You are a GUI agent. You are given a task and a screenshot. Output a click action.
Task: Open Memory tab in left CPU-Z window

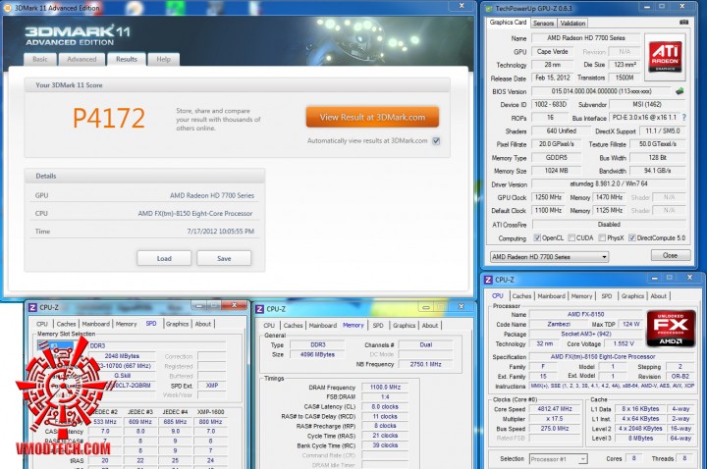click(126, 324)
